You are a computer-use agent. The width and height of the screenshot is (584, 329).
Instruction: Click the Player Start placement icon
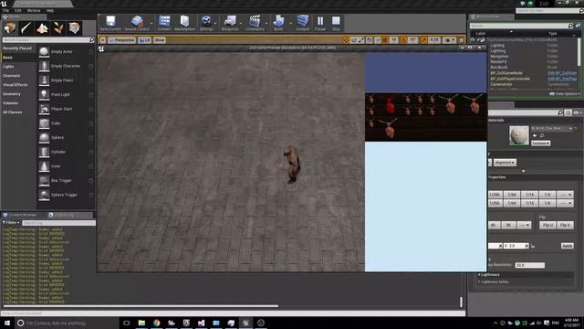click(44, 109)
